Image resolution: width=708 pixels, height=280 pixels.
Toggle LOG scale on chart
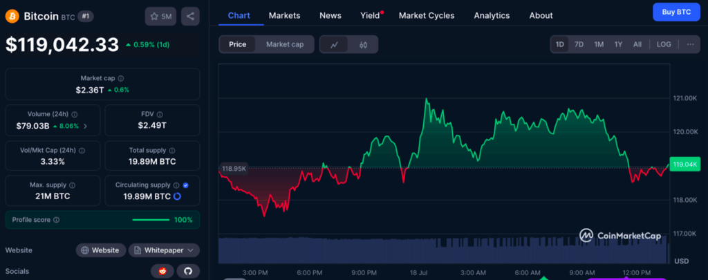point(664,44)
